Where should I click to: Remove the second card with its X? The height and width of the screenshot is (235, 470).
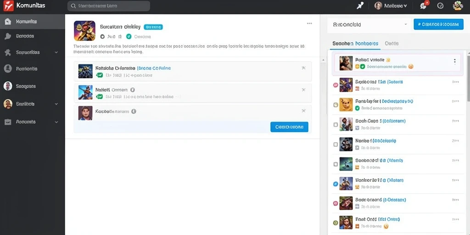point(303,90)
